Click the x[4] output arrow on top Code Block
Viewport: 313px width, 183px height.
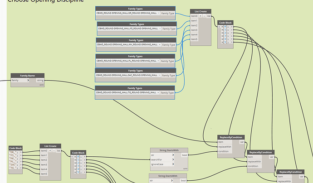click(x=232, y=39)
